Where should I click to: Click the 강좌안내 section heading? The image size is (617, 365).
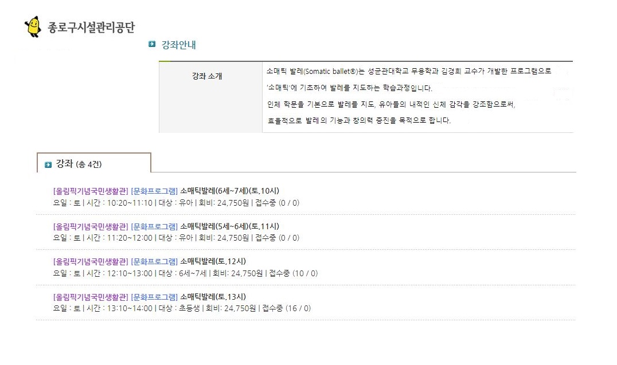(179, 44)
